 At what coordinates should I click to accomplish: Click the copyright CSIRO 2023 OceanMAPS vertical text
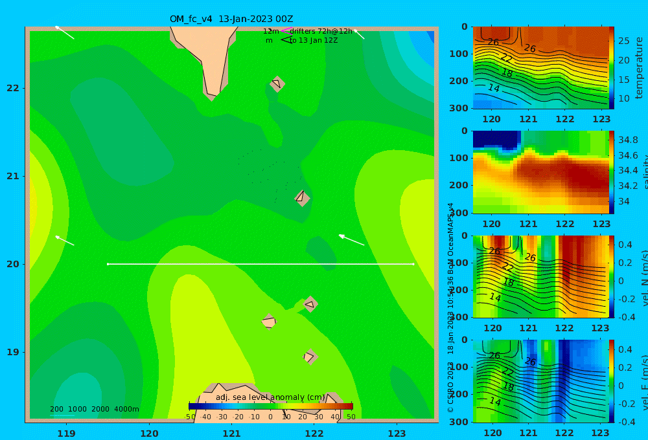pyautogui.click(x=450, y=307)
